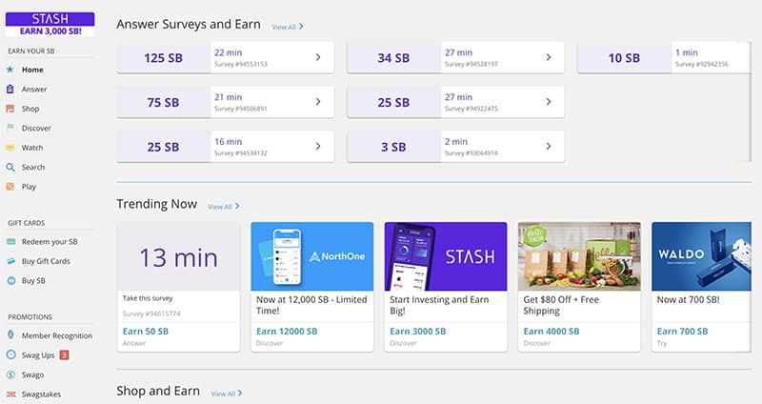
Task: Open the 75 SB survey arrow
Action: (318, 102)
